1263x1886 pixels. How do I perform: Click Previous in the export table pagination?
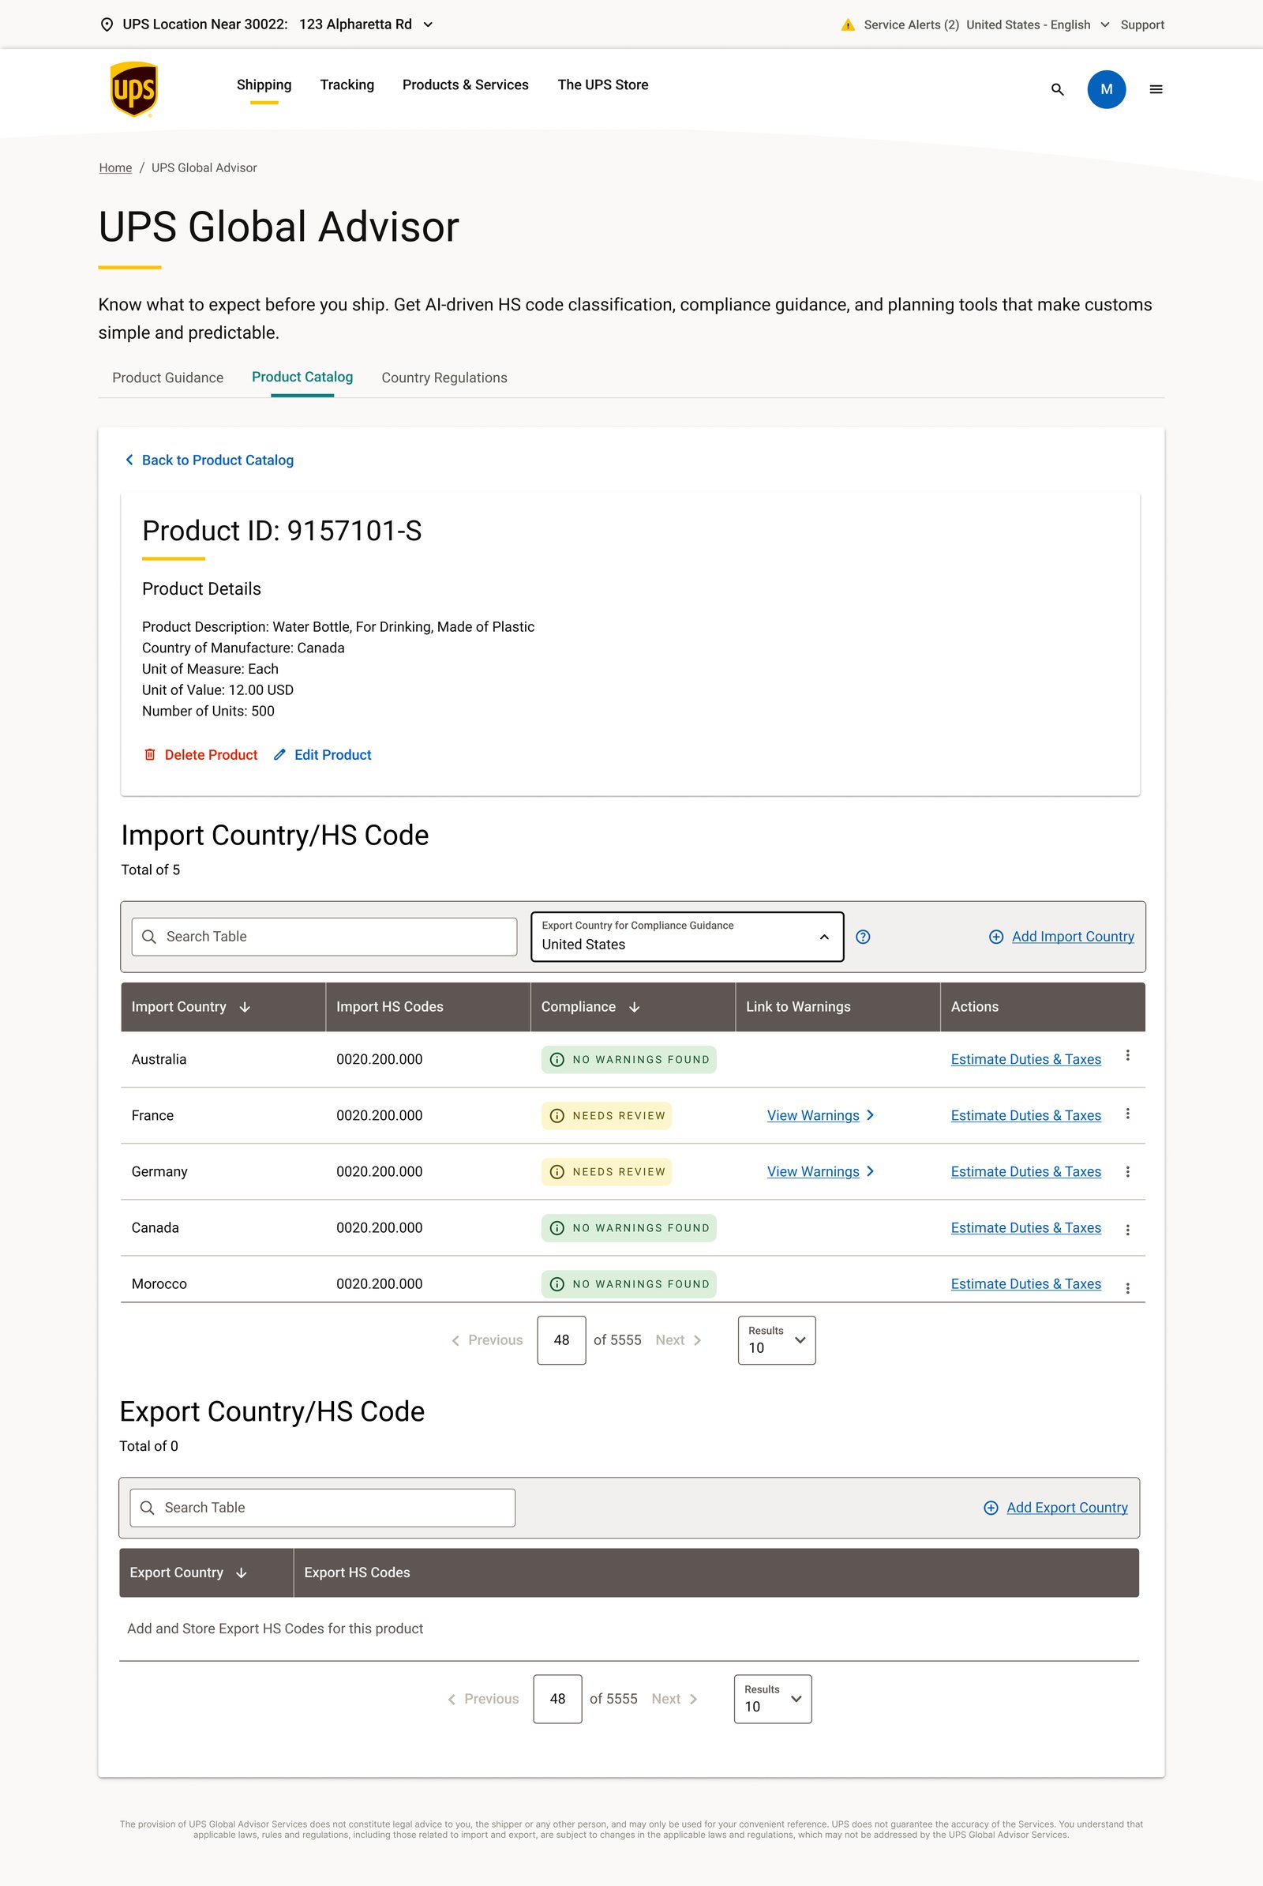point(482,1699)
